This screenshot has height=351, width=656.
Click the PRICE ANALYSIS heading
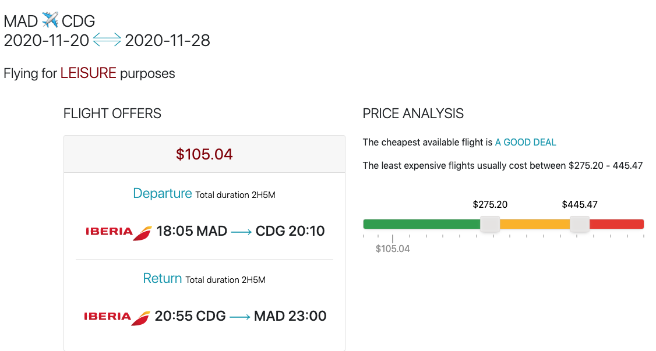pyautogui.click(x=413, y=114)
